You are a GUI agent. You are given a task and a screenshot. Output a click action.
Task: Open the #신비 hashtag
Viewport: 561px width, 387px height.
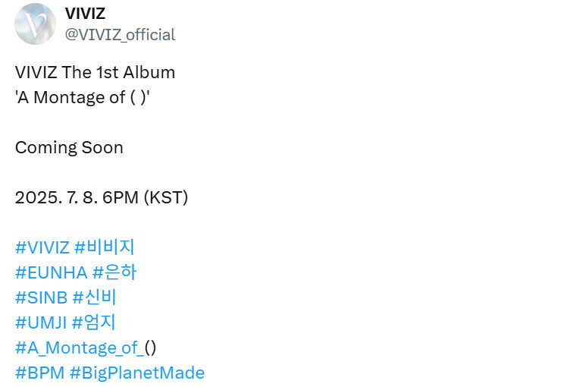[x=95, y=297]
